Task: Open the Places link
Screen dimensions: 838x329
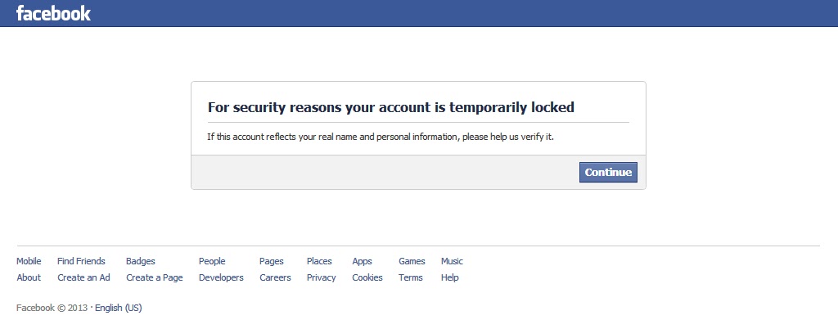Action: [319, 261]
